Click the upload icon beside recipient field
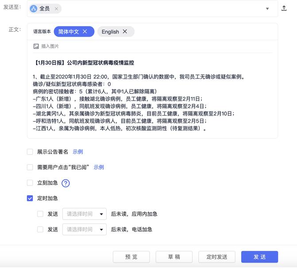The height and width of the screenshot is (274, 297). pyautogui.click(x=284, y=8)
